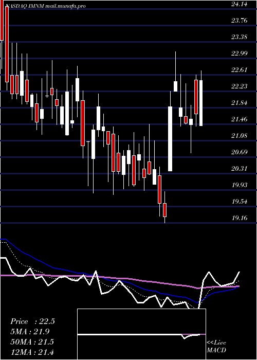Select the 19.16 price axis label
The width and height of the screenshot is (257, 360).
239,218
